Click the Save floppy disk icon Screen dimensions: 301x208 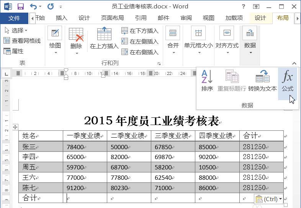(x=21, y=7)
